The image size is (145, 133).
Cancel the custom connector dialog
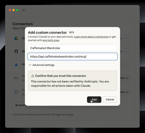click(x=110, y=99)
